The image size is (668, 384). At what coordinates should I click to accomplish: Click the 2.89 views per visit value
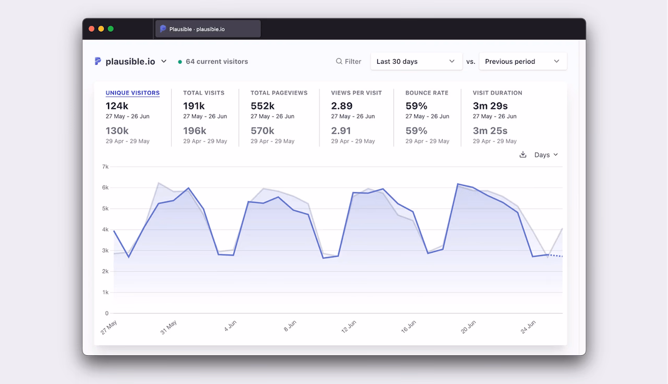pos(341,106)
